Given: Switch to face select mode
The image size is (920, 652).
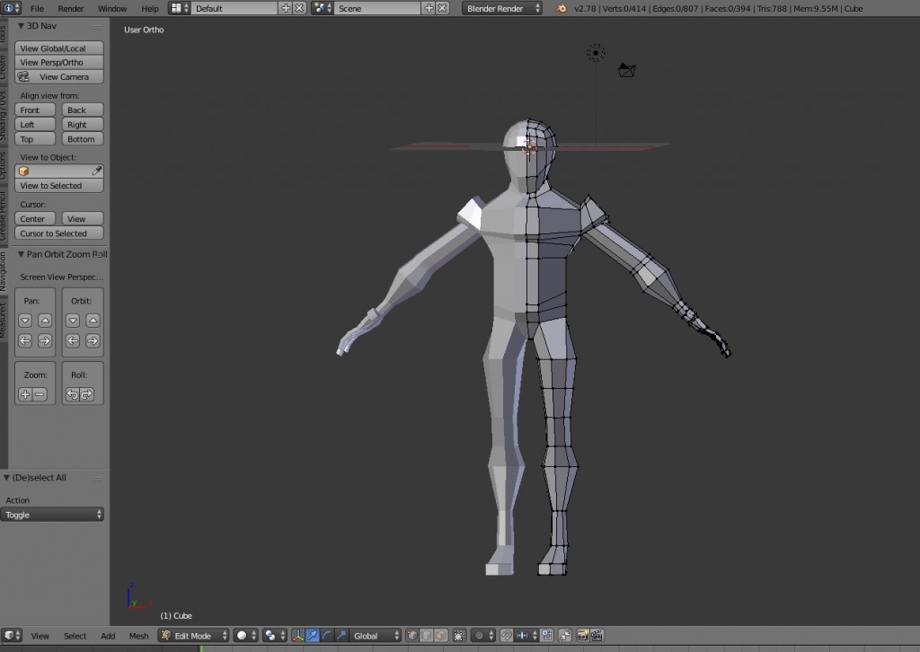Looking at the screenshot, I should [439, 635].
